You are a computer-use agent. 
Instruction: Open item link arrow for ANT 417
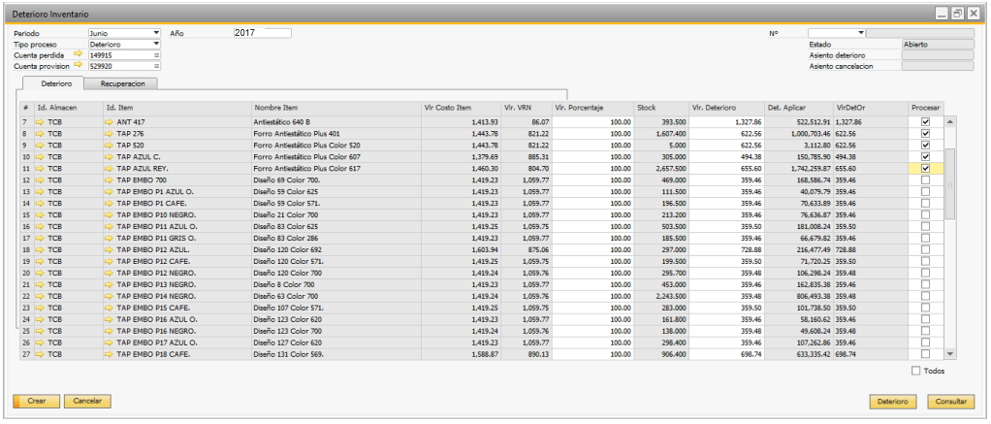coord(110,122)
